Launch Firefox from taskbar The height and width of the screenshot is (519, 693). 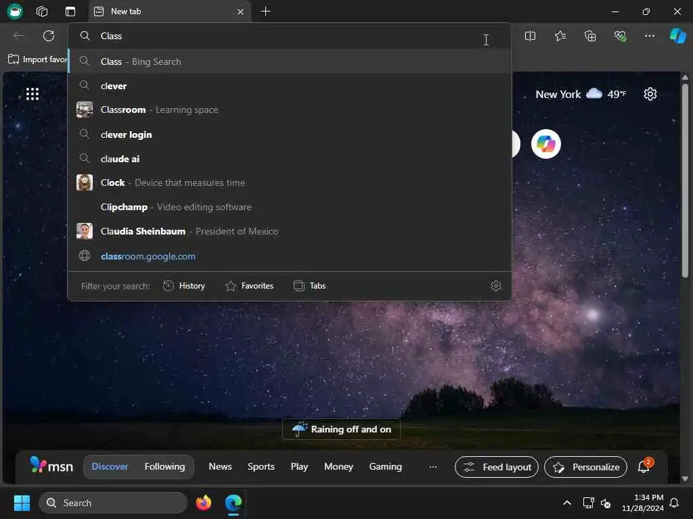204,503
